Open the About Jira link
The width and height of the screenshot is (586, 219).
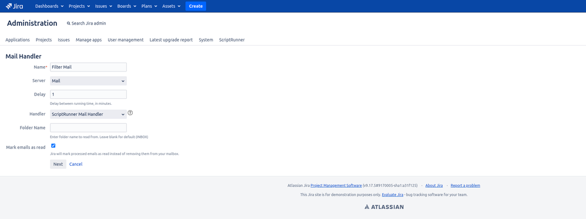click(x=434, y=186)
